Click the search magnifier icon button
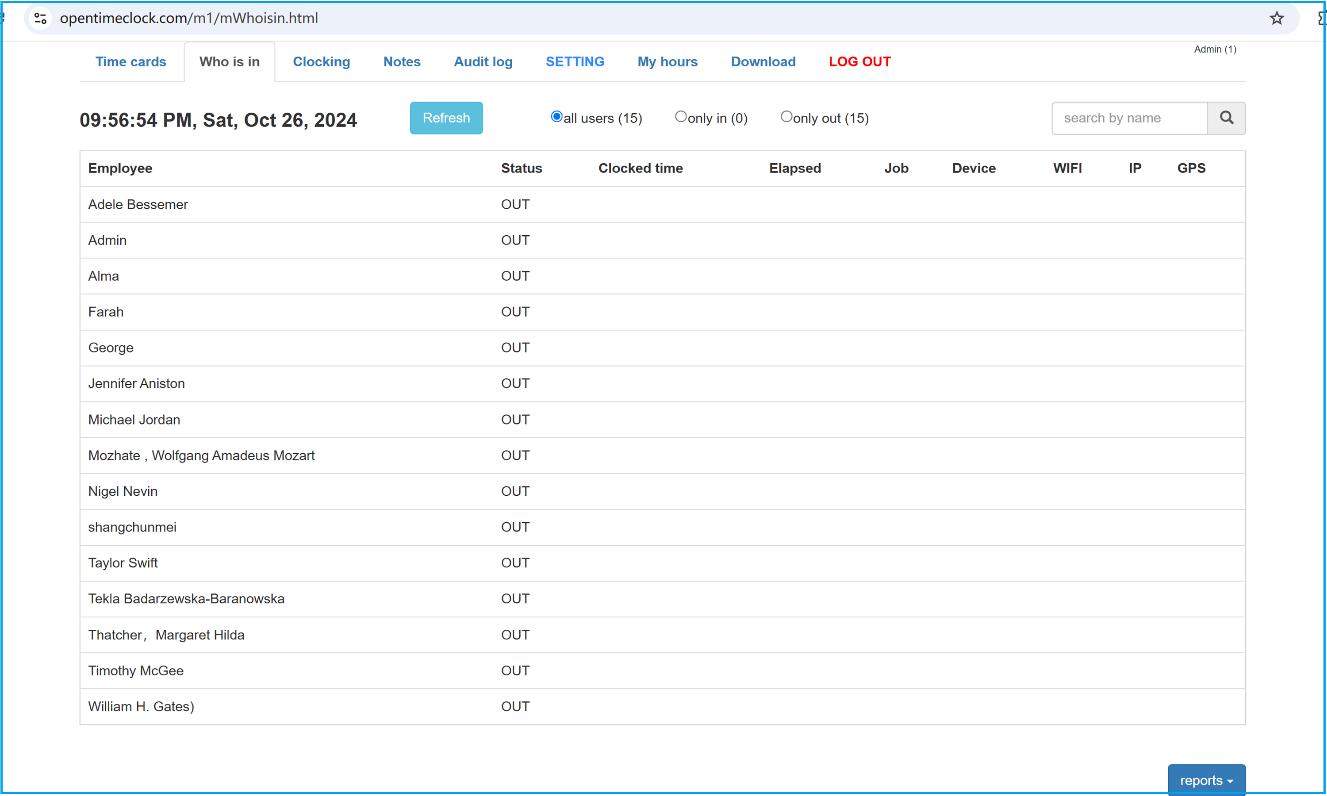This screenshot has height=796, width=1327. pyautogui.click(x=1226, y=118)
